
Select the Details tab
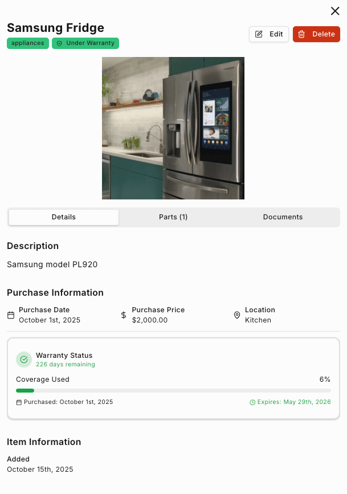63,217
